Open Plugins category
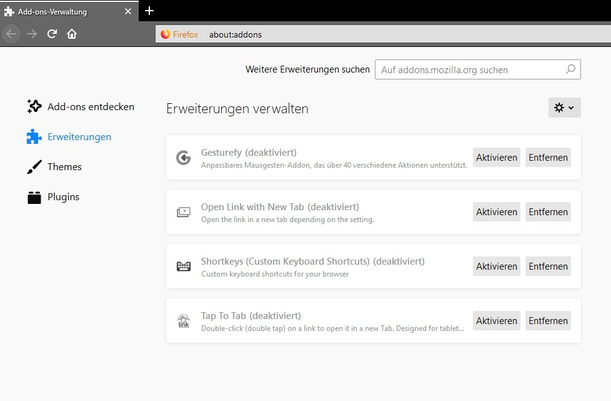The height and width of the screenshot is (401, 611). tap(53, 197)
